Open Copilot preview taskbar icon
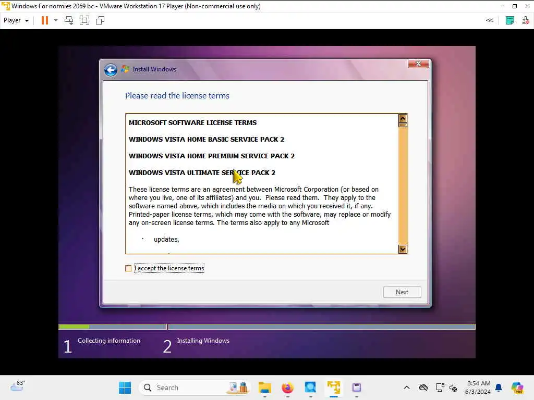The width and height of the screenshot is (534, 400). click(517, 387)
